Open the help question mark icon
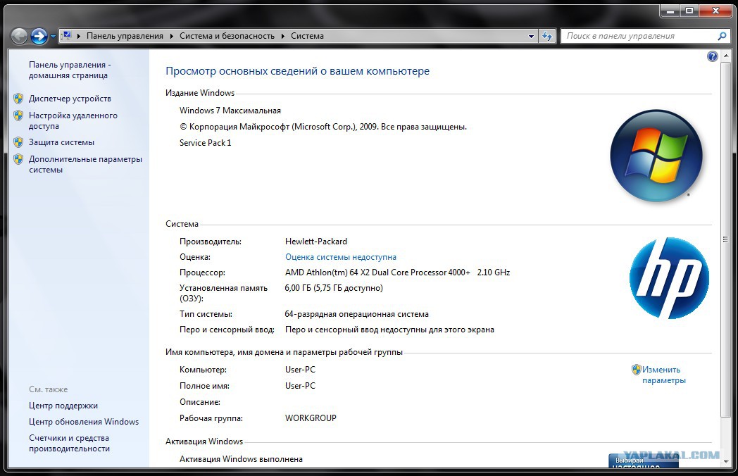This screenshot has width=738, height=476. coord(712,56)
